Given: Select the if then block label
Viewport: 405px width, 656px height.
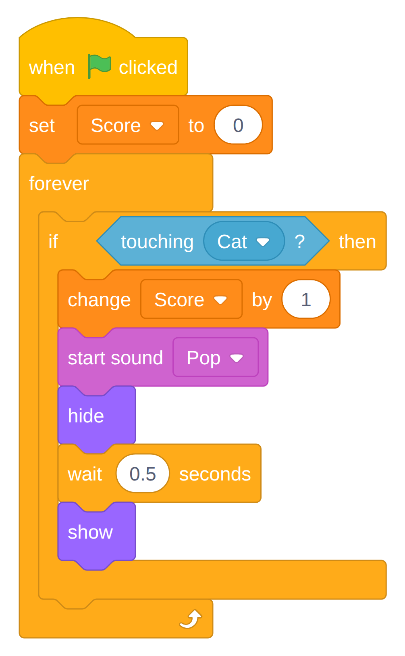Looking at the screenshot, I should pyautogui.click(x=53, y=242).
